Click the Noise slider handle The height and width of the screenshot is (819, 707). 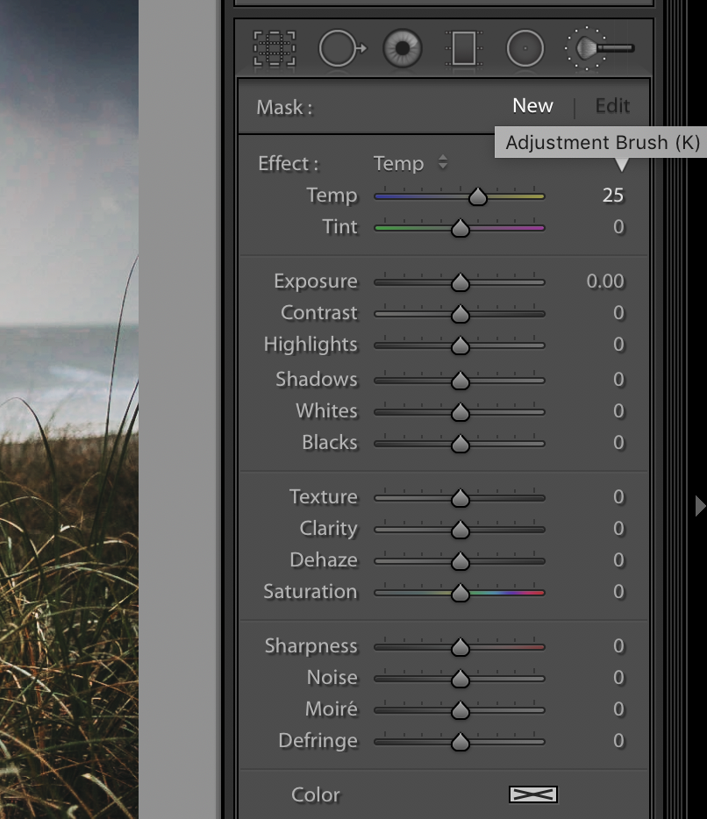click(x=460, y=679)
